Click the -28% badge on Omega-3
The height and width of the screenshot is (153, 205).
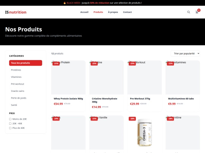[x=132, y=119]
